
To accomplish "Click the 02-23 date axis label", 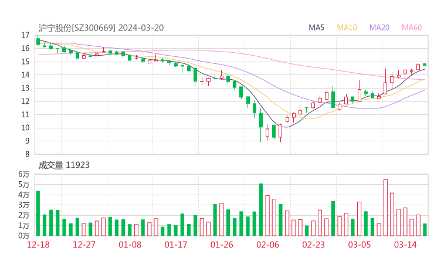I will [313, 245].
